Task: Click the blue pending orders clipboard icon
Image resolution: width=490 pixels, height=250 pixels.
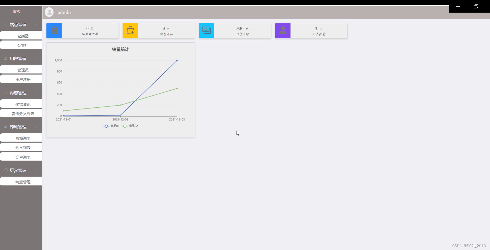Action: coord(54,31)
